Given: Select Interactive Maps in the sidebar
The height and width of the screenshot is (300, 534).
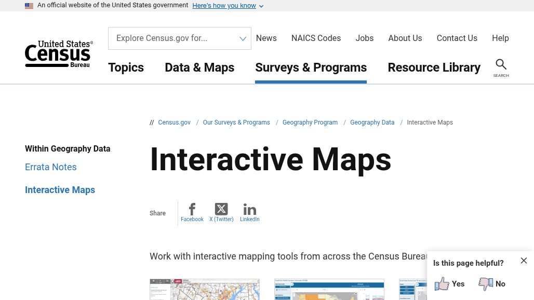Looking at the screenshot, I should tap(60, 189).
